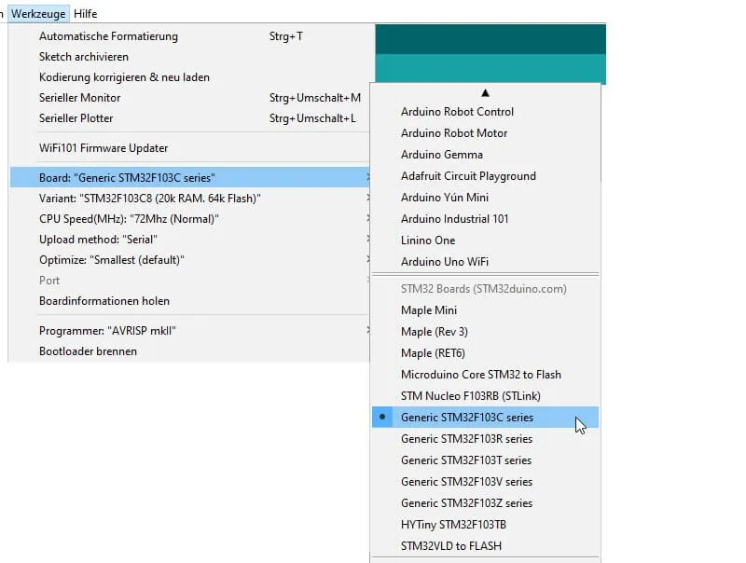
Task: Open the Programmer AVRISP mkII submenu
Action: point(107,331)
